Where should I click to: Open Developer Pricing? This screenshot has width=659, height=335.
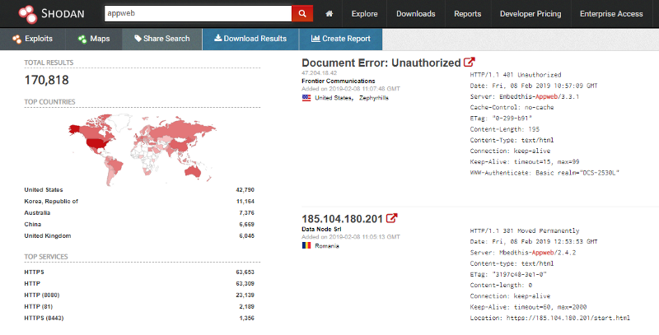pyautogui.click(x=530, y=14)
